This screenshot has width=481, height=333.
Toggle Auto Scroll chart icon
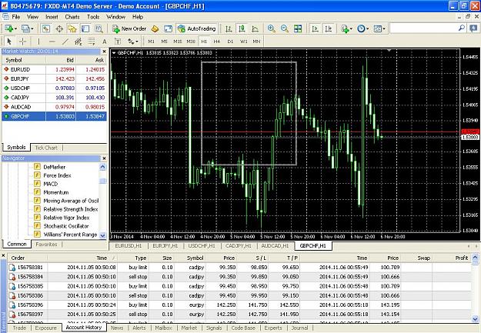pyautogui.click(x=315, y=28)
